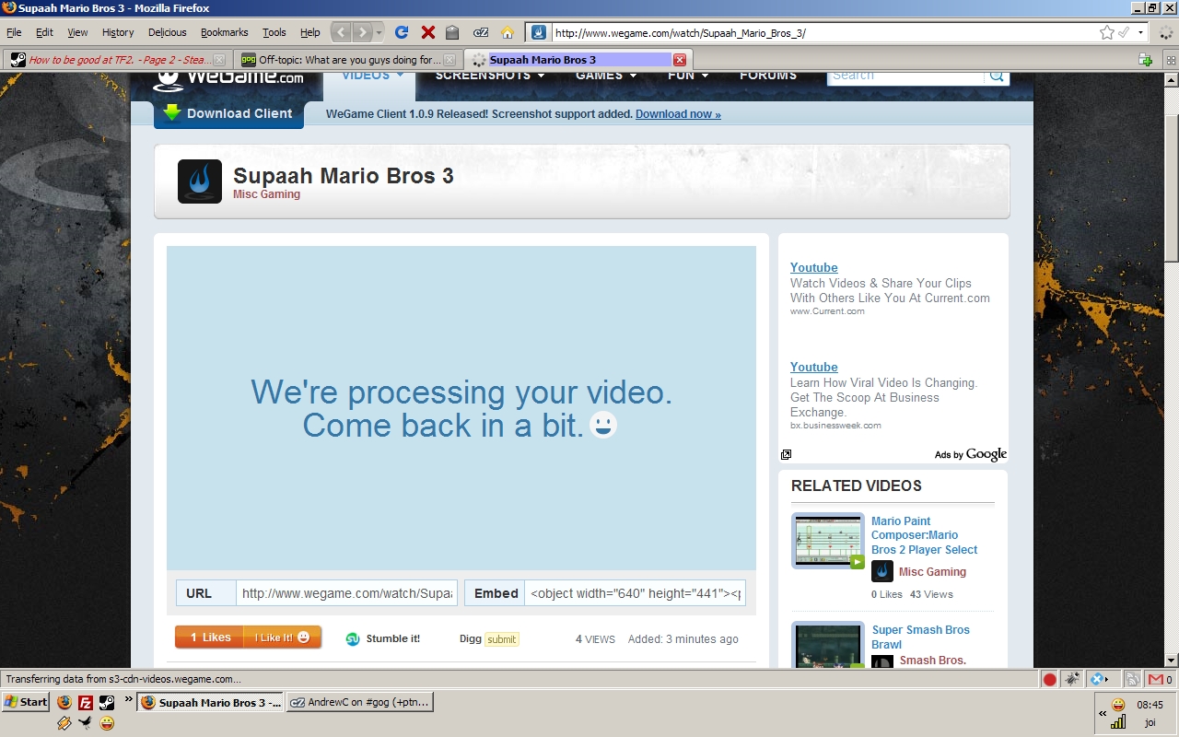
Task: Click the ChatZilla cZ toolbar icon
Action: click(x=481, y=32)
